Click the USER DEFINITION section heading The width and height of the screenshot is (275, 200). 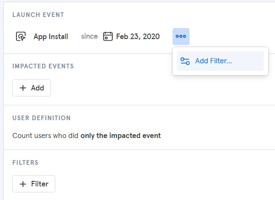click(x=41, y=118)
